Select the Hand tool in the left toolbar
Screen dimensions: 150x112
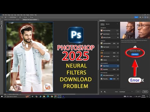2,26
